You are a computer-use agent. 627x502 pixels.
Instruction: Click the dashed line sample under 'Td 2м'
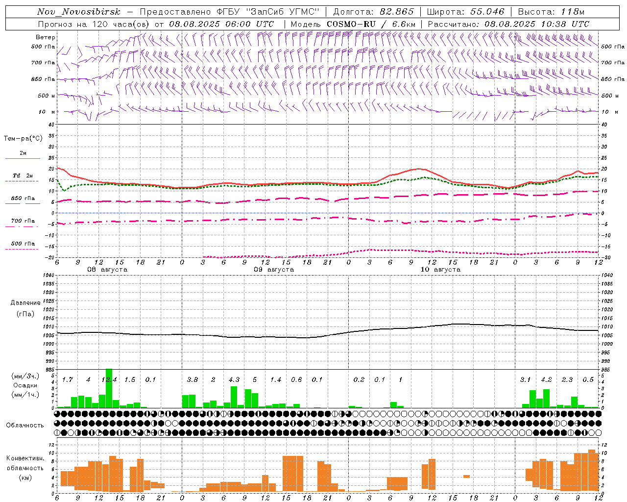pyautogui.click(x=22, y=181)
